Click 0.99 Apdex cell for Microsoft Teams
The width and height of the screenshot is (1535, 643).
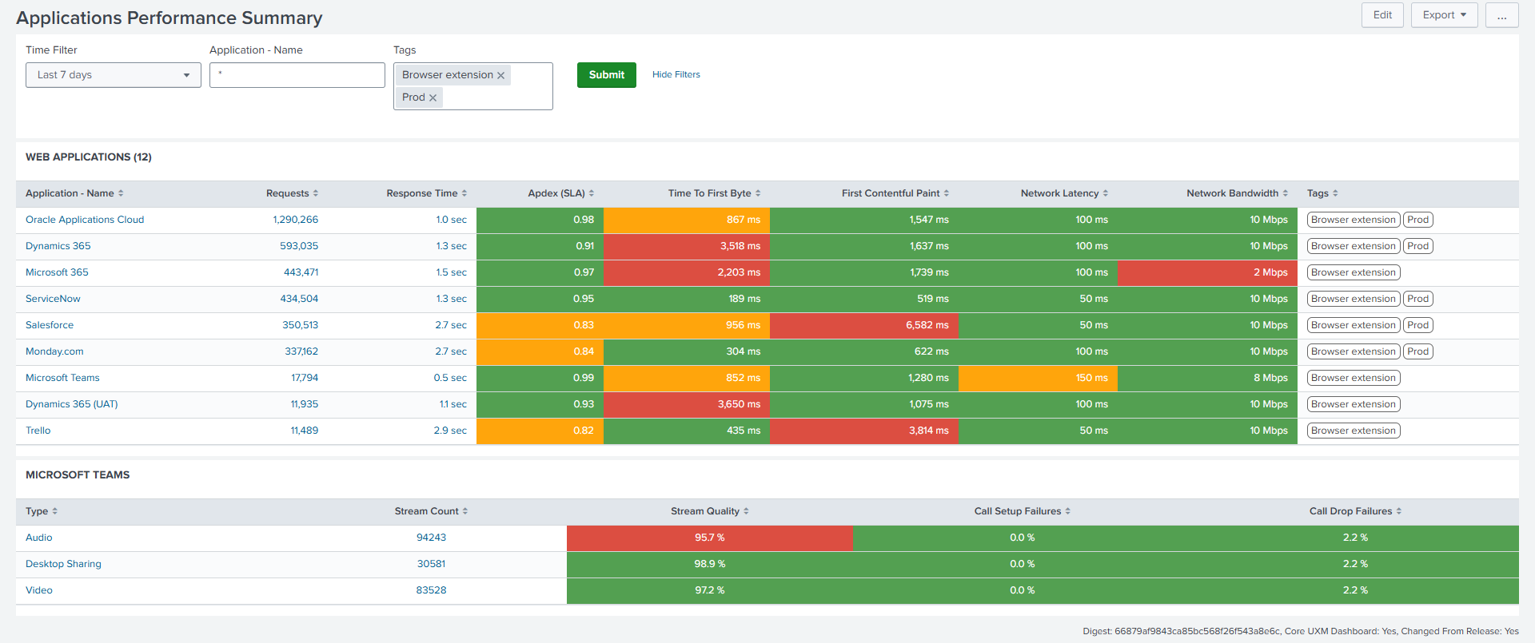540,378
